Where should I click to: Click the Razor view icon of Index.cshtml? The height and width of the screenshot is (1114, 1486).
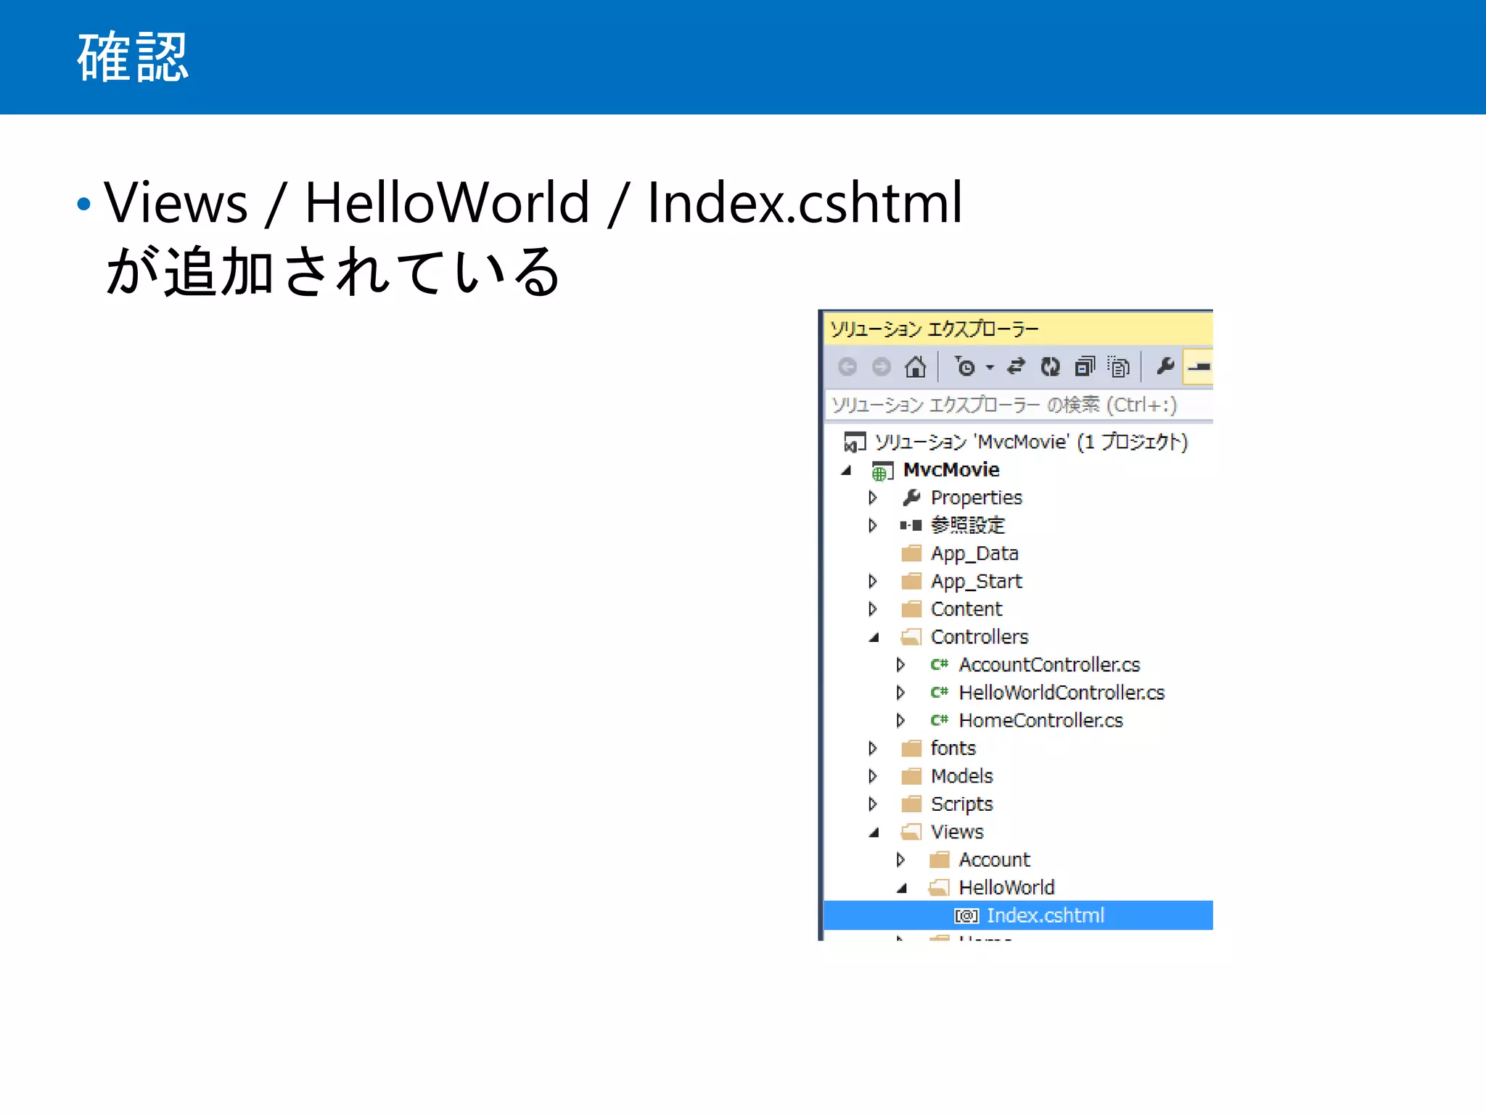(966, 916)
